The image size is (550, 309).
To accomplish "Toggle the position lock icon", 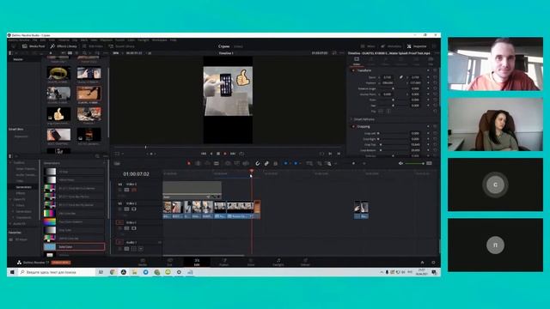I will pyautogui.click(x=275, y=164).
